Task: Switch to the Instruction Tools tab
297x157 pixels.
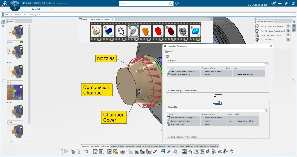Action: click(x=118, y=146)
